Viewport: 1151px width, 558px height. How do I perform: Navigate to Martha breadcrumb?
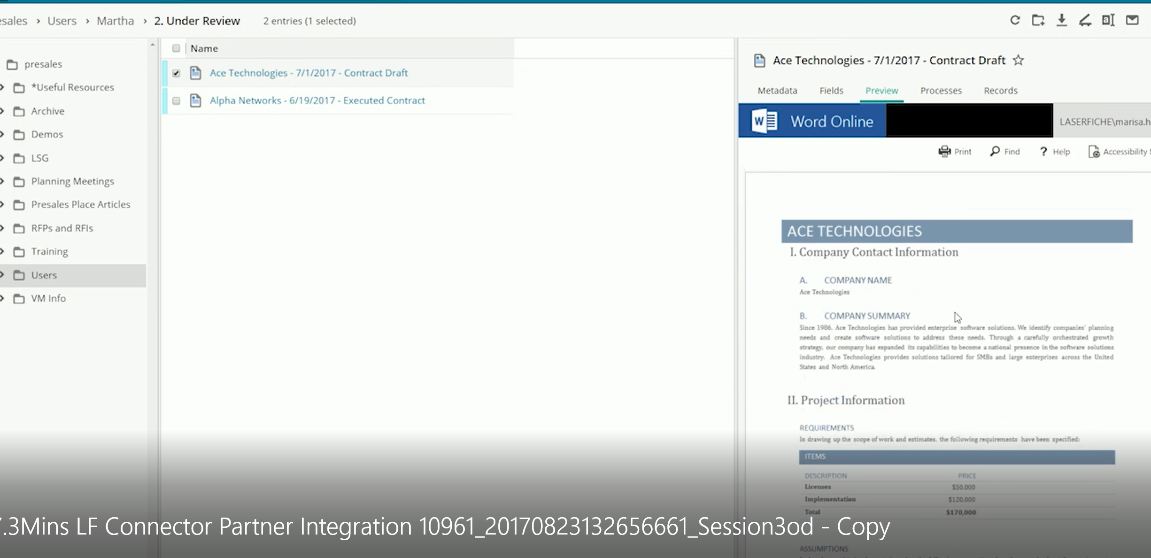click(x=115, y=21)
